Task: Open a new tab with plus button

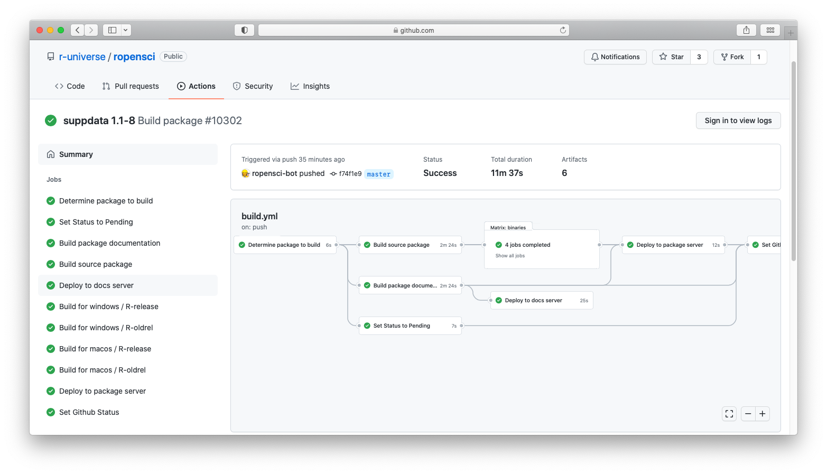Action: [791, 33]
